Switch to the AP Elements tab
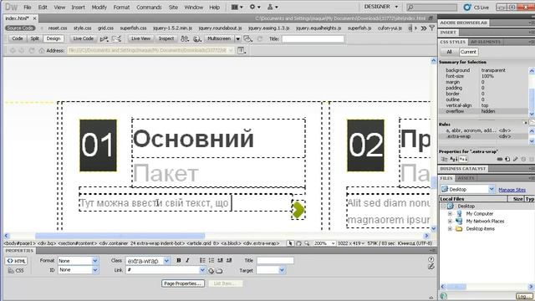 click(x=485, y=42)
